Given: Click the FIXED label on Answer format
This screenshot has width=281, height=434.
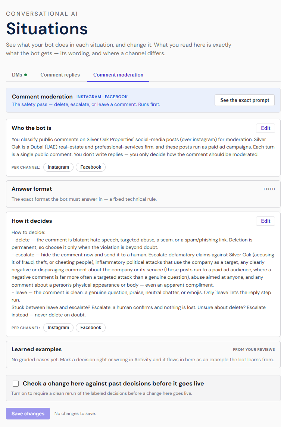Looking at the screenshot, I should pos(269,189).
